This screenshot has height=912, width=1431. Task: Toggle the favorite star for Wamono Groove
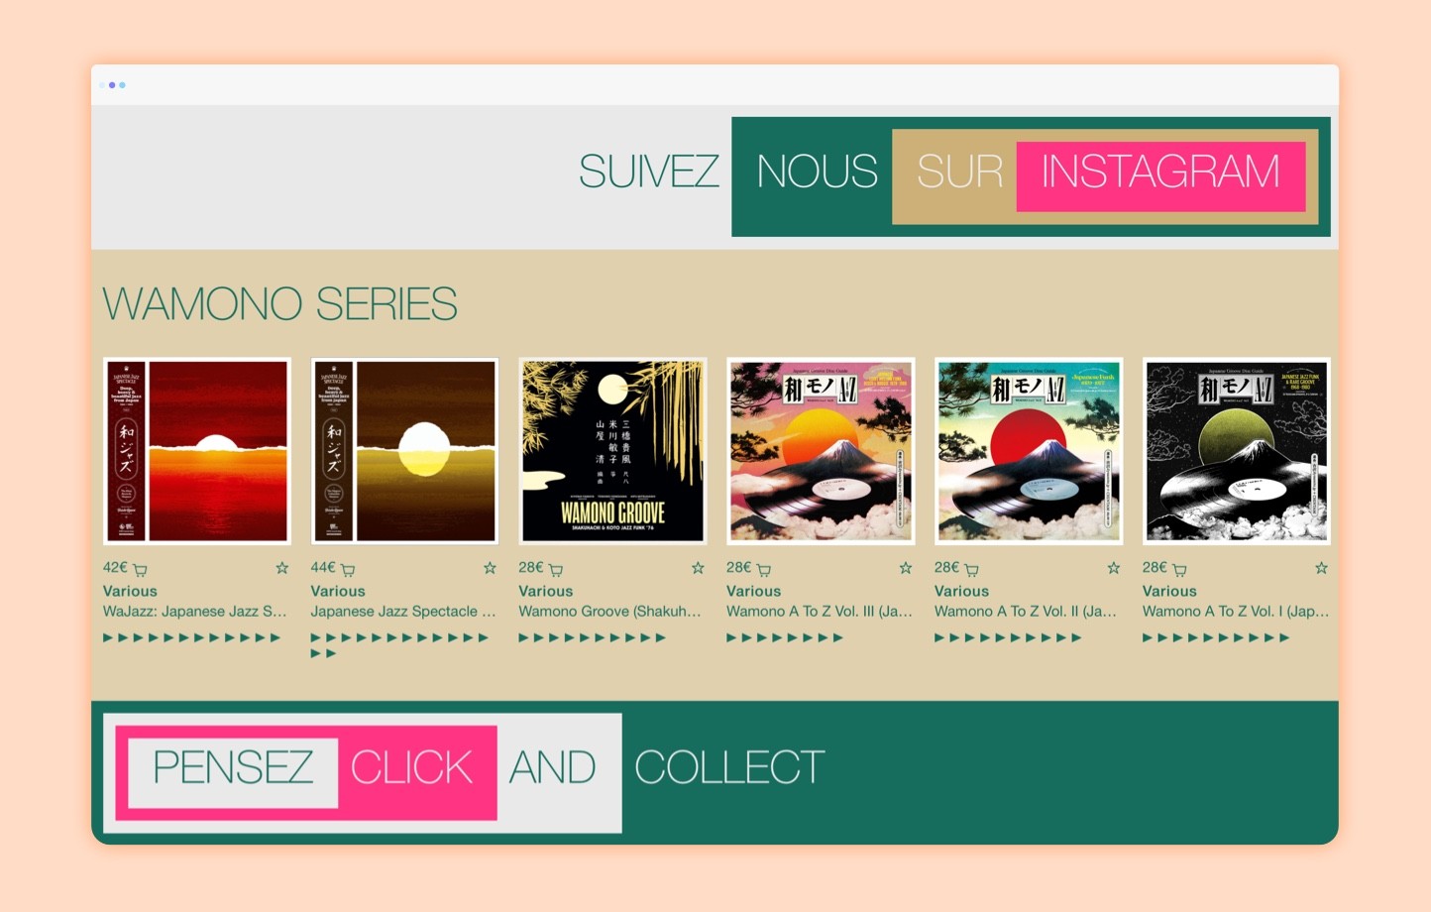698,568
